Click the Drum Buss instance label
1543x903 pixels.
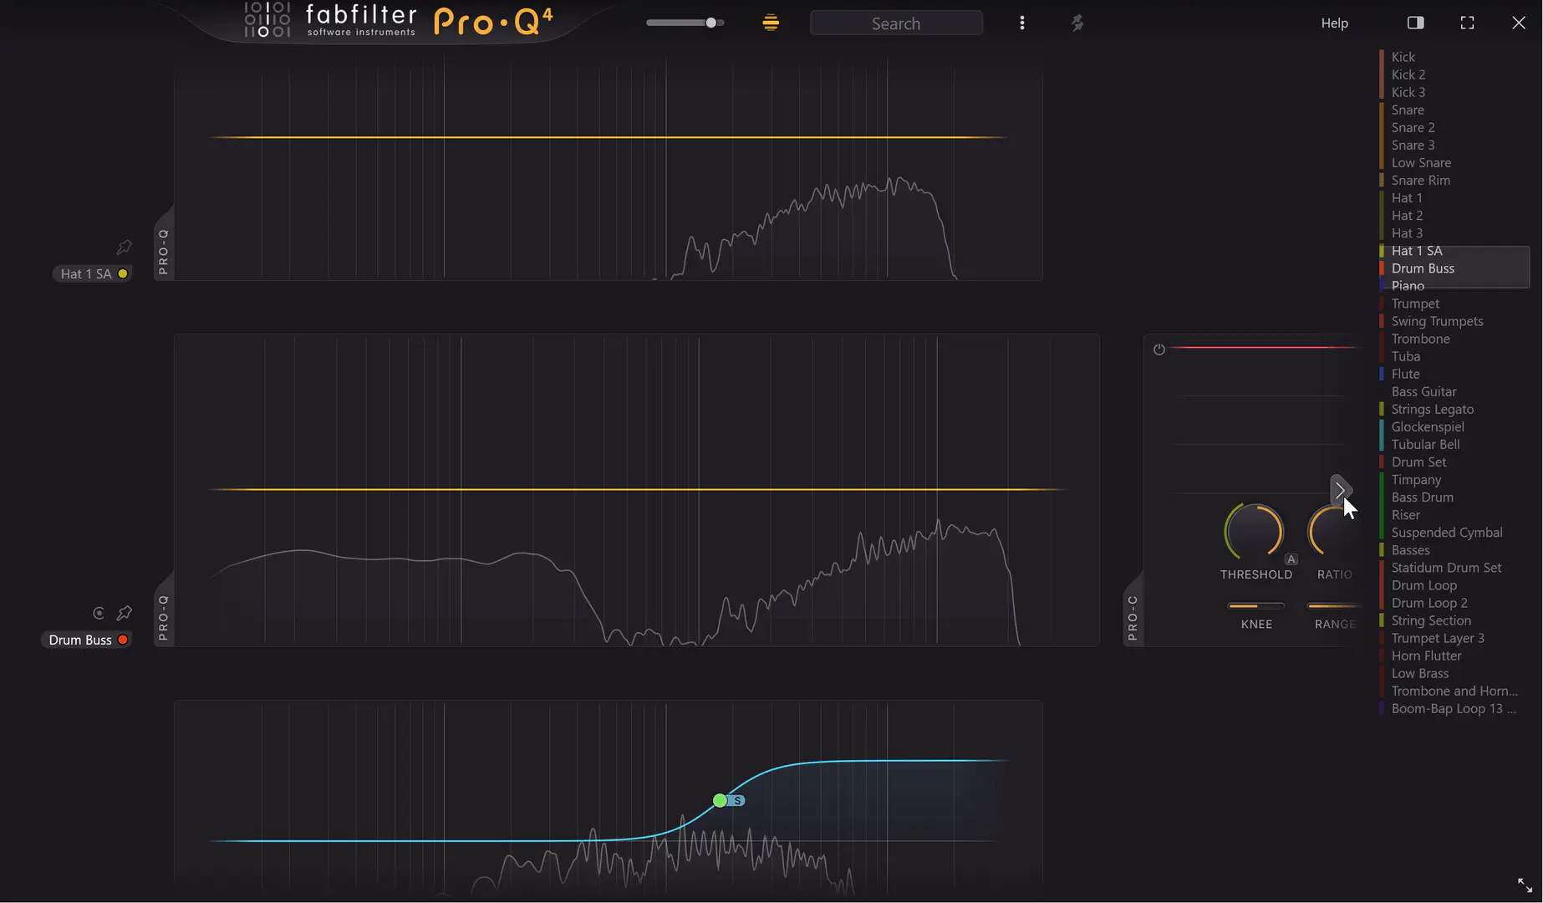coord(80,640)
